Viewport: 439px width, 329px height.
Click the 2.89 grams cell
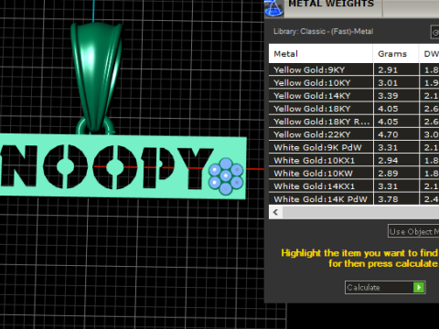[x=396, y=174]
